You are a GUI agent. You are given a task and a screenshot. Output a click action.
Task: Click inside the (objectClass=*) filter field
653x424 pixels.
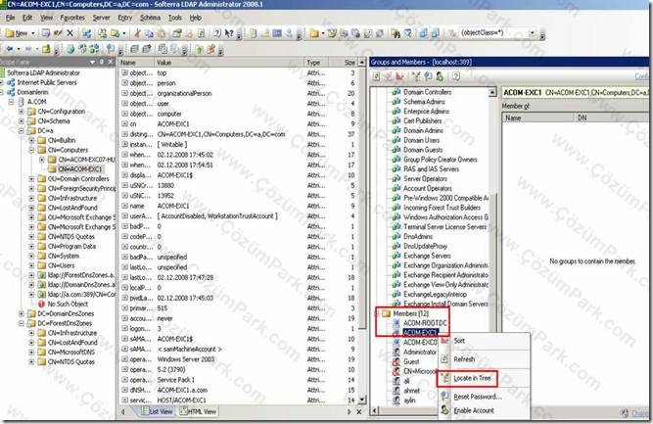[x=493, y=33]
